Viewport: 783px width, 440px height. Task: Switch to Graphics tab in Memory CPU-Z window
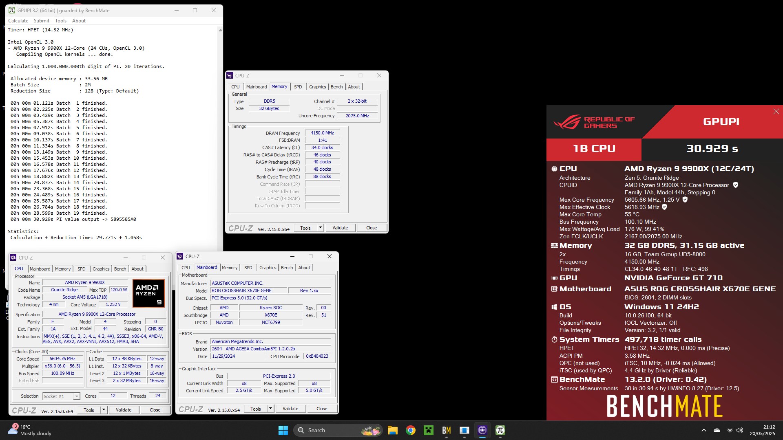(317, 87)
